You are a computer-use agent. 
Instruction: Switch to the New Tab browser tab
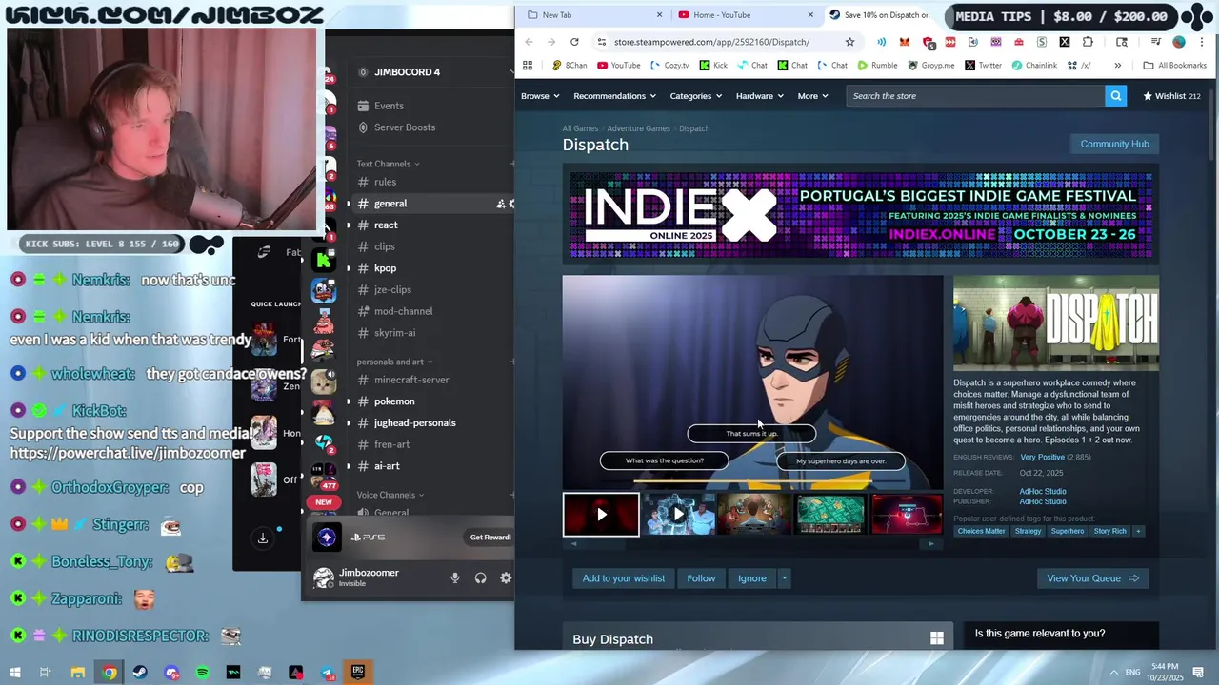pos(594,15)
